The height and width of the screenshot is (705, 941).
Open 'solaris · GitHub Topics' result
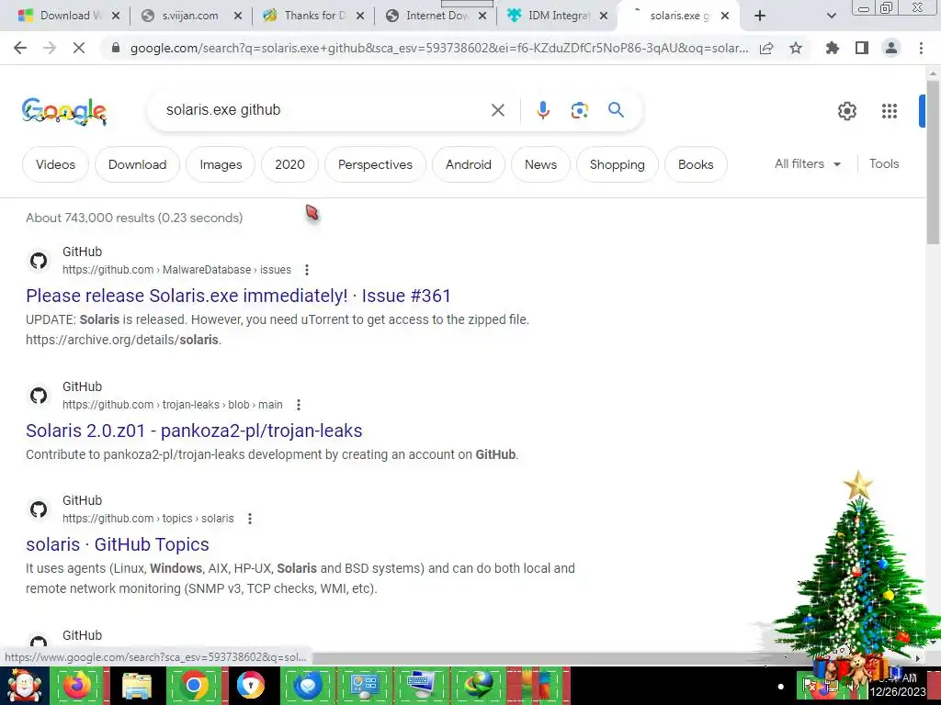[x=118, y=544]
